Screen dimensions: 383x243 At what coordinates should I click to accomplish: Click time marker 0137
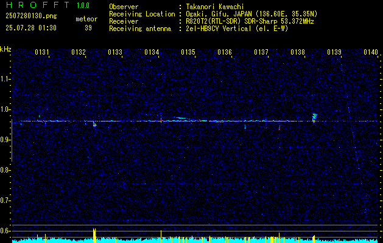[x=261, y=52]
